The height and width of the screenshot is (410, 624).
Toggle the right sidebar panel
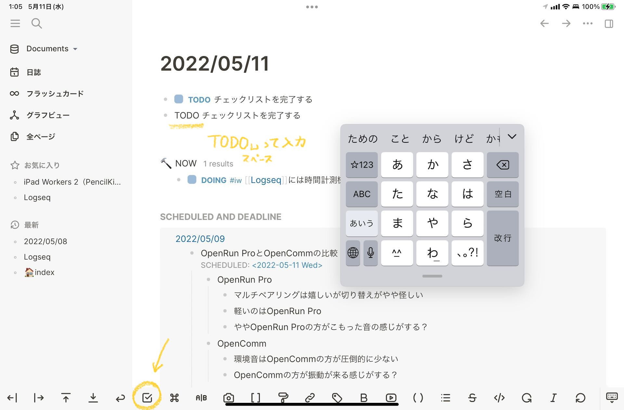point(609,23)
